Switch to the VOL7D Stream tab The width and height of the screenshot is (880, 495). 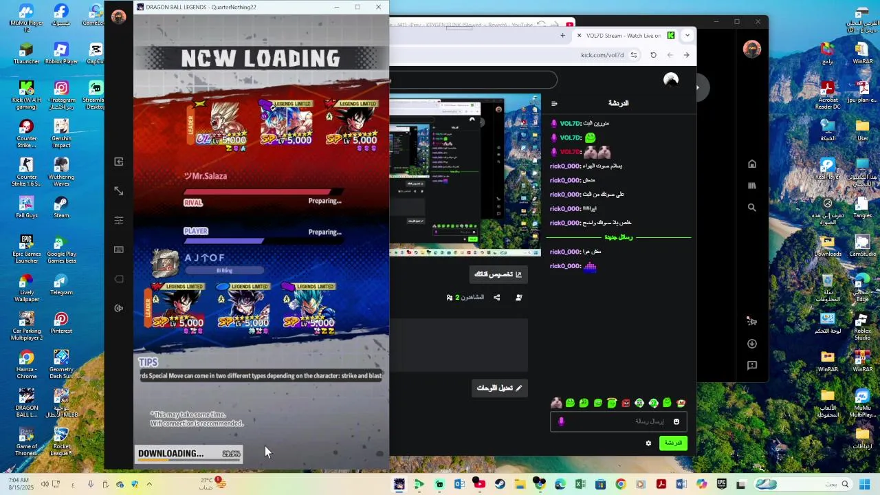coord(624,36)
